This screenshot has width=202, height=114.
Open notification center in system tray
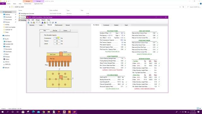click(x=199, y=112)
